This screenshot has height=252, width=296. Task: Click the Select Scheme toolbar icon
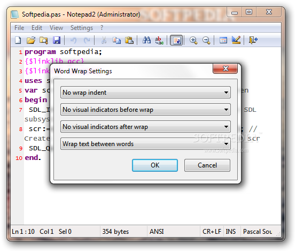point(223,40)
